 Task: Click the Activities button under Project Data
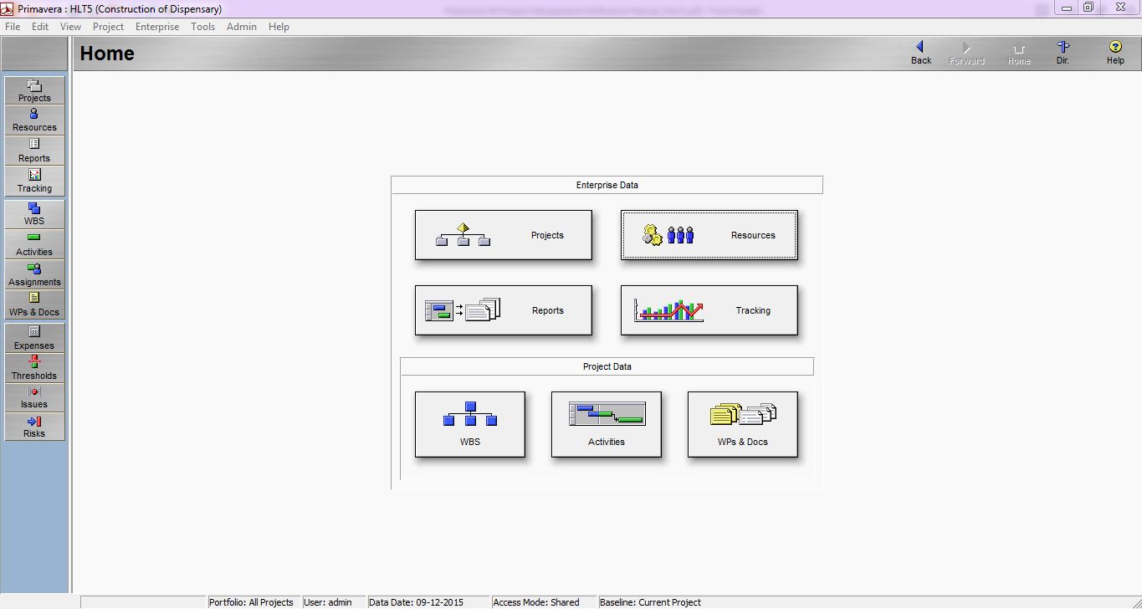[x=606, y=424]
